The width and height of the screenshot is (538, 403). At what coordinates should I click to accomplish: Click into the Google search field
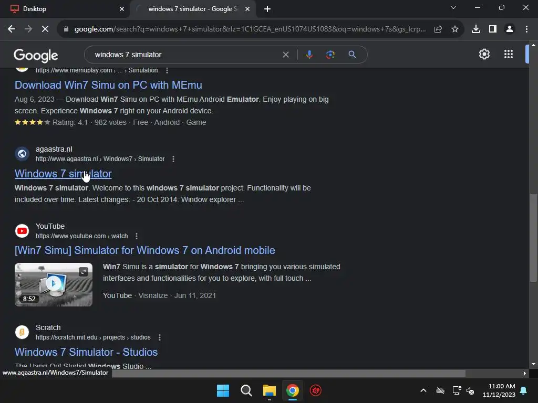[x=185, y=55]
